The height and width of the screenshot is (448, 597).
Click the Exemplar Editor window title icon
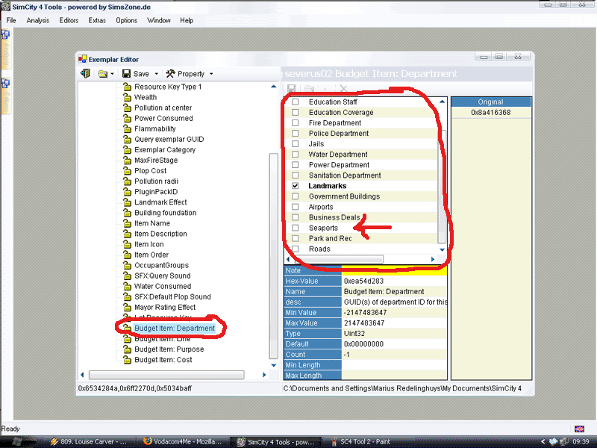click(82, 59)
